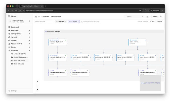Zoom in with the plus control

(x=37, y=81)
